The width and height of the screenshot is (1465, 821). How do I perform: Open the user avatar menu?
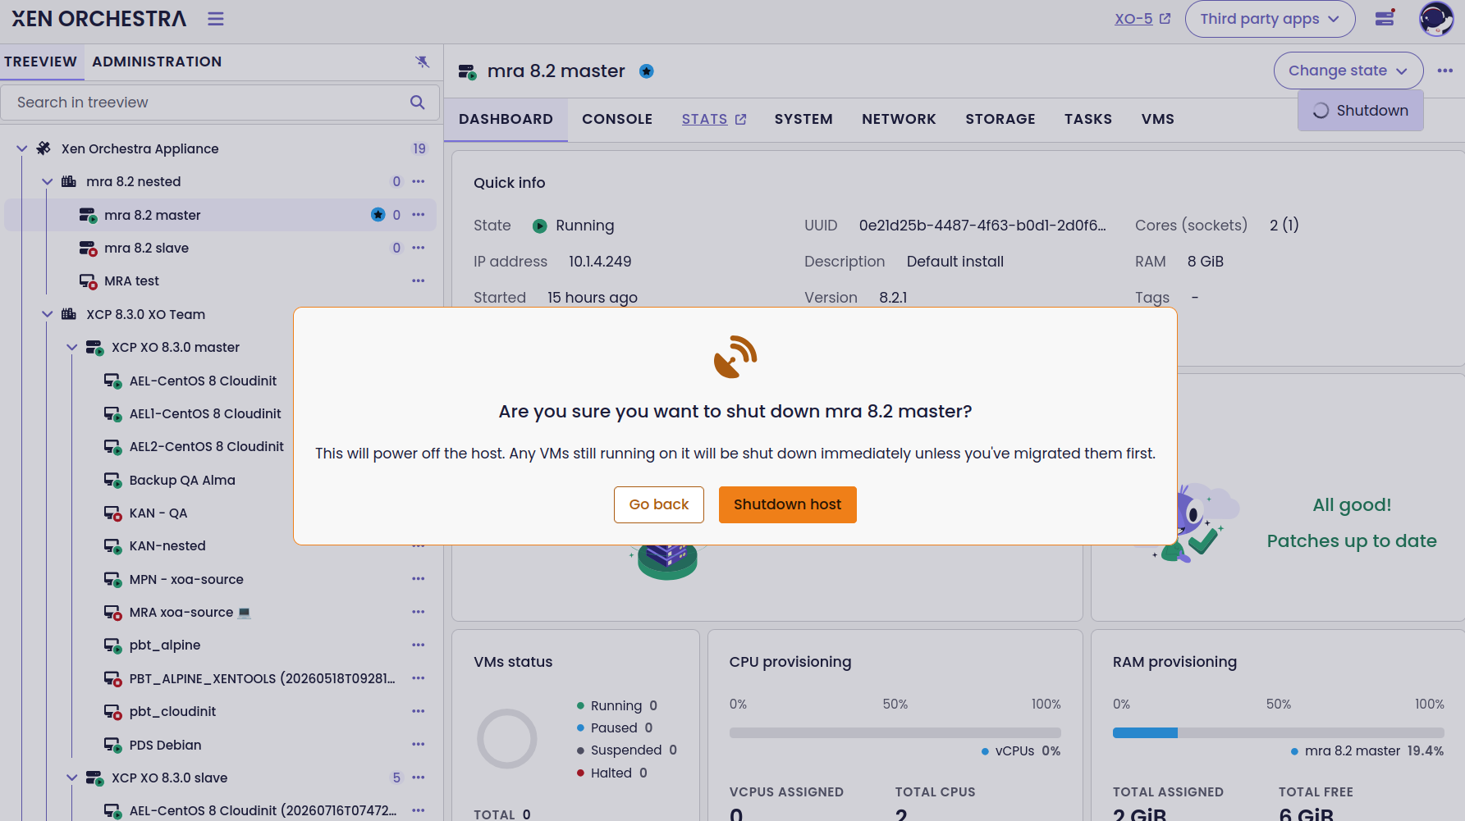(1436, 19)
